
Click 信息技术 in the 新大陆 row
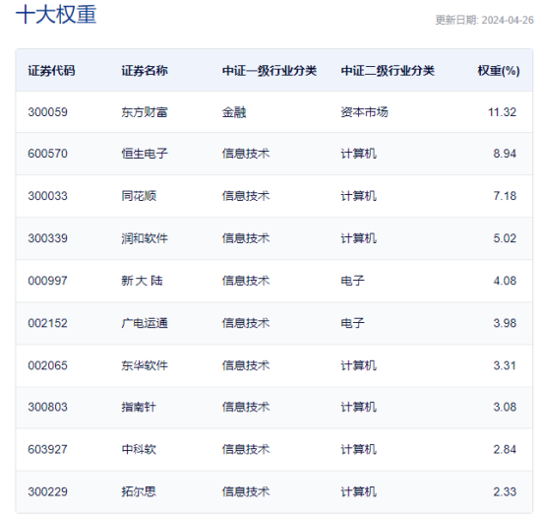tap(246, 281)
